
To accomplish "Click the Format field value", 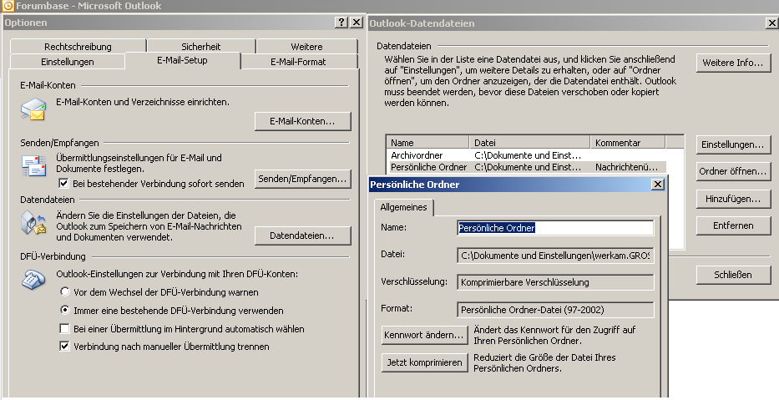I will pyautogui.click(x=555, y=310).
